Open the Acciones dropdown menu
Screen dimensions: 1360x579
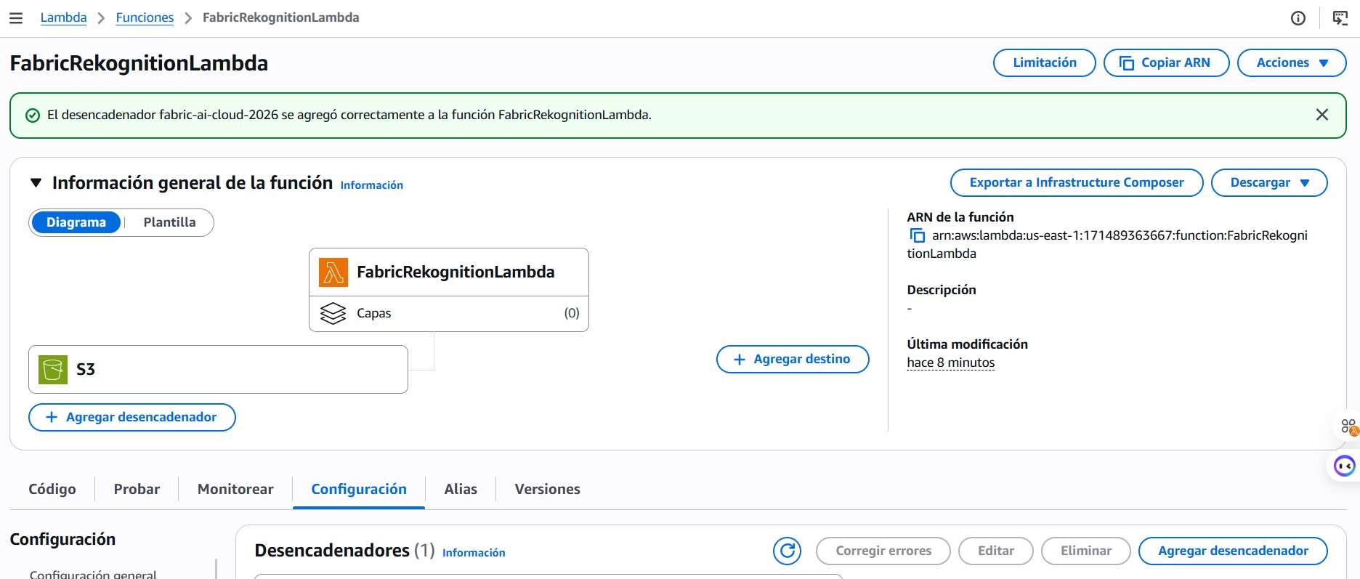pyautogui.click(x=1292, y=62)
